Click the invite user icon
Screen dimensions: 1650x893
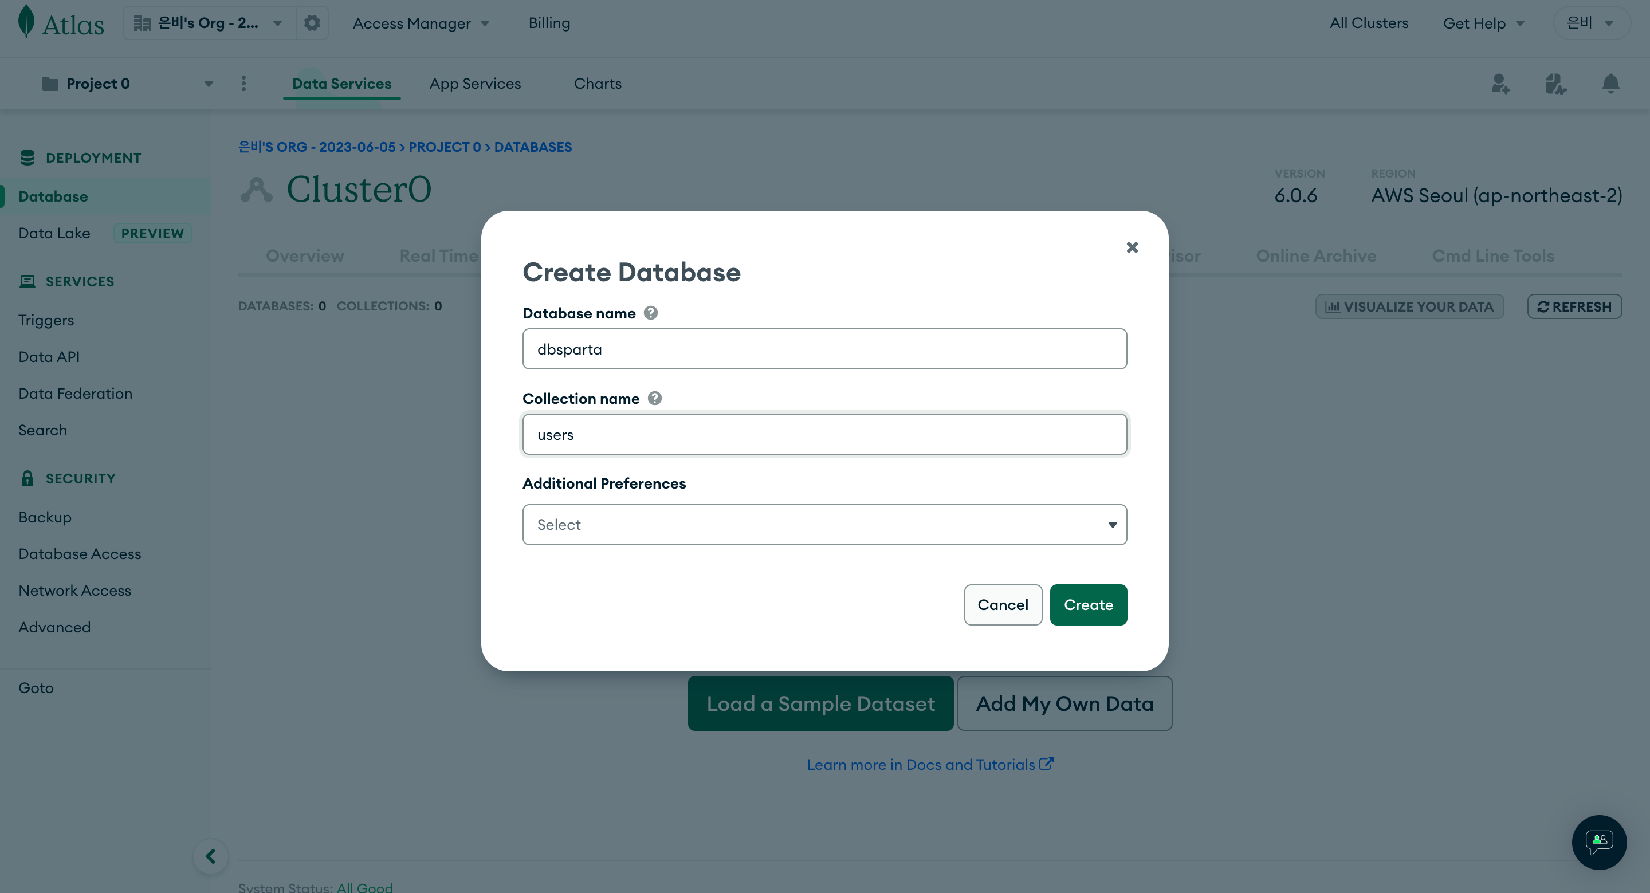click(1500, 83)
